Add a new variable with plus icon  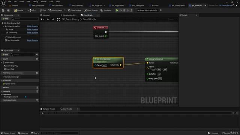[x=37, y=91]
